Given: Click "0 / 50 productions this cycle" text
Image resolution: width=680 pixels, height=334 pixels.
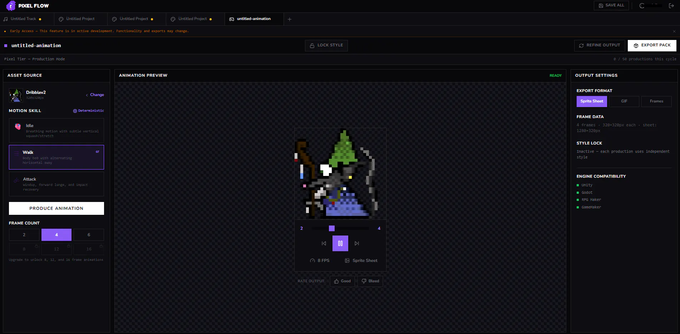Looking at the screenshot, I should click(645, 59).
